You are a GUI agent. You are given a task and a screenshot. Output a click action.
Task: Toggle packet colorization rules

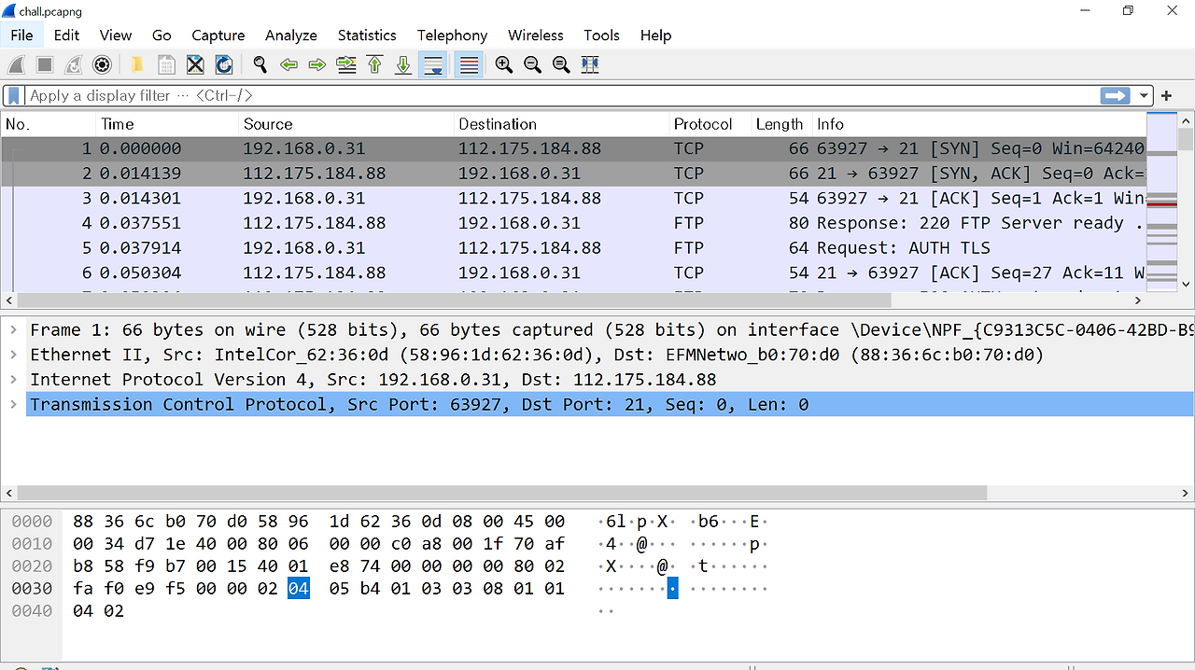(x=469, y=64)
